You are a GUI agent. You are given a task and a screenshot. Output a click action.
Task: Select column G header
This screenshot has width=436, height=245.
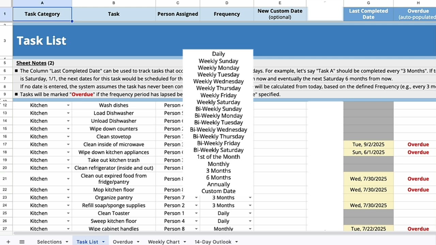tap(369, 3)
